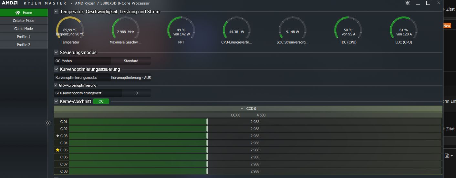Click the 9.148 W SOC reading

point(293,32)
